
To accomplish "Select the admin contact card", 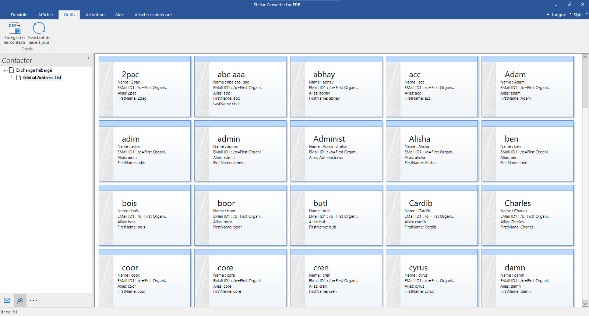I will coord(240,151).
